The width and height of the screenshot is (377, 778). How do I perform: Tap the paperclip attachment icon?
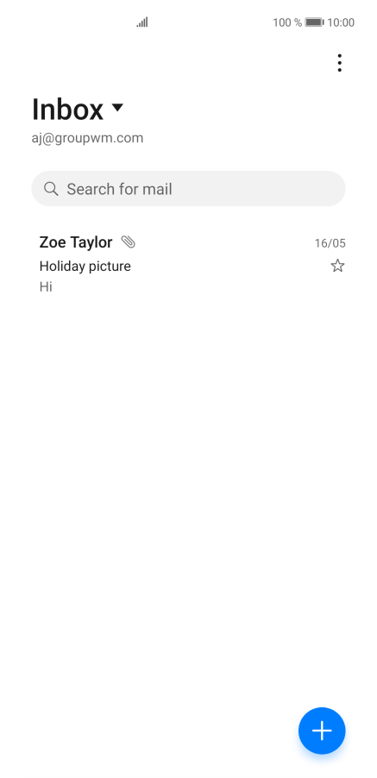(128, 242)
